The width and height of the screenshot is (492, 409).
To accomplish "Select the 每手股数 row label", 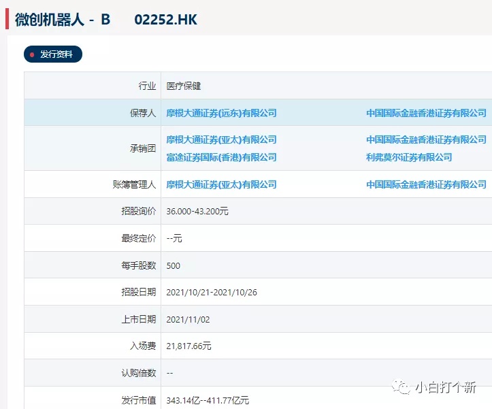I will coord(139,266).
